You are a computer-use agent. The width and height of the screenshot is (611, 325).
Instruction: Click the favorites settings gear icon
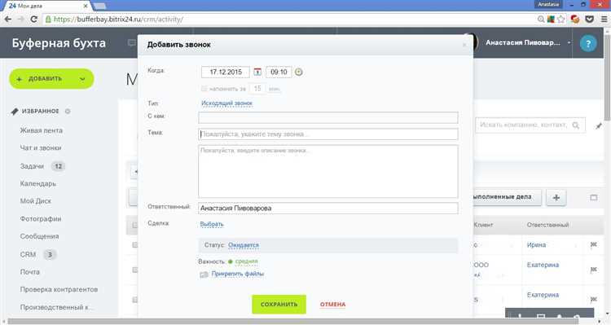coord(68,112)
